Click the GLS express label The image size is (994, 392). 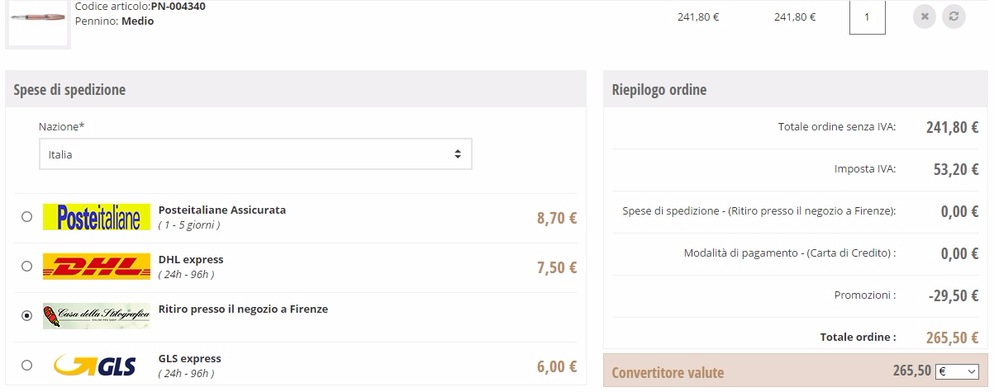pyautogui.click(x=190, y=359)
